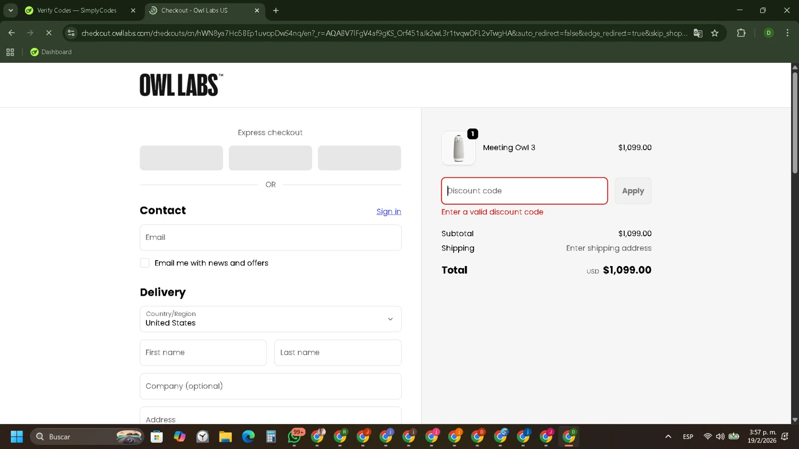Open the Country/Region dropdown
Screen dimensions: 799x449
[271, 319]
